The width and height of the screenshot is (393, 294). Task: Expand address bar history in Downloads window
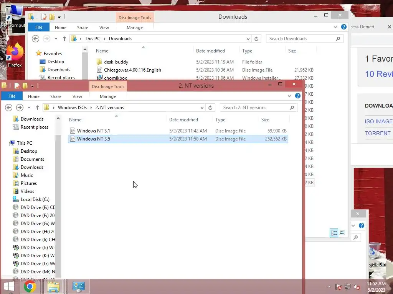click(x=248, y=39)
